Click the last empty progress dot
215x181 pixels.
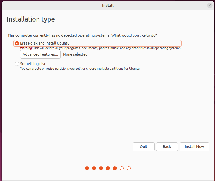(x=129, y=168)
